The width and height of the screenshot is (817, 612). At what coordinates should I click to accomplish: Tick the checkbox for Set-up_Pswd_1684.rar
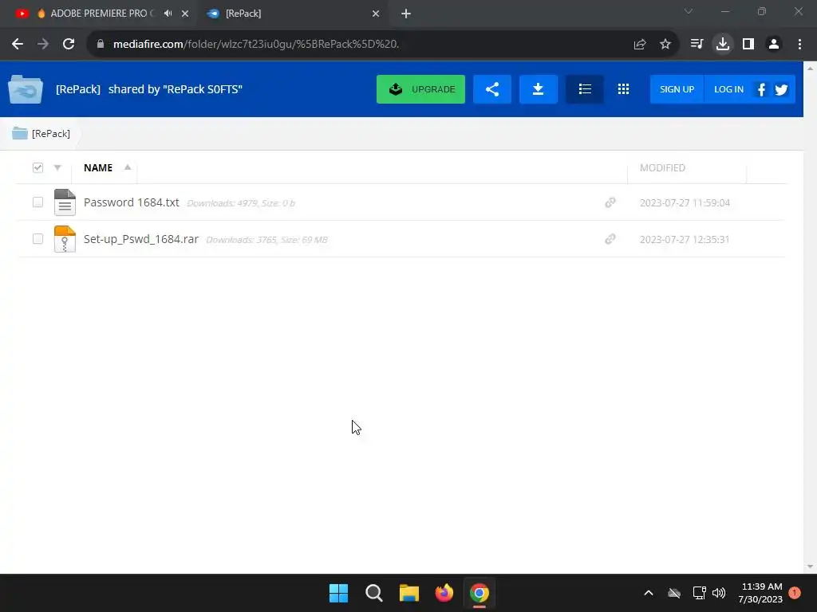[x=37, y=238]
